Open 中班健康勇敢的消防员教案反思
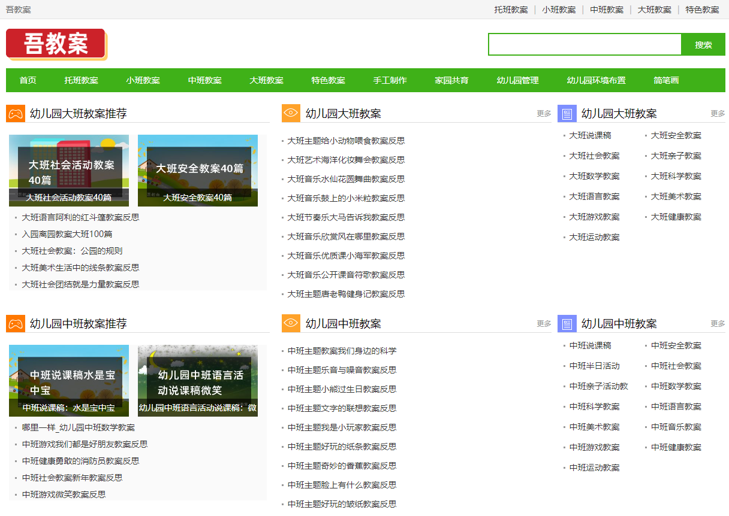 pyautogui.click(x=80, y=461)
